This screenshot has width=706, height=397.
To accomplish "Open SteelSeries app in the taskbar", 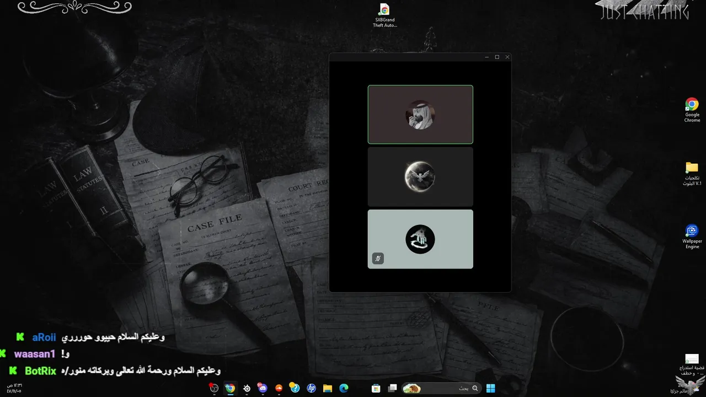I will 247,388.
